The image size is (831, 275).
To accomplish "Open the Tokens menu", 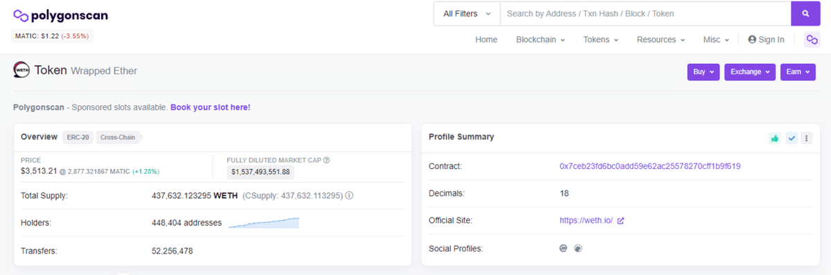I will pos(600,39).
